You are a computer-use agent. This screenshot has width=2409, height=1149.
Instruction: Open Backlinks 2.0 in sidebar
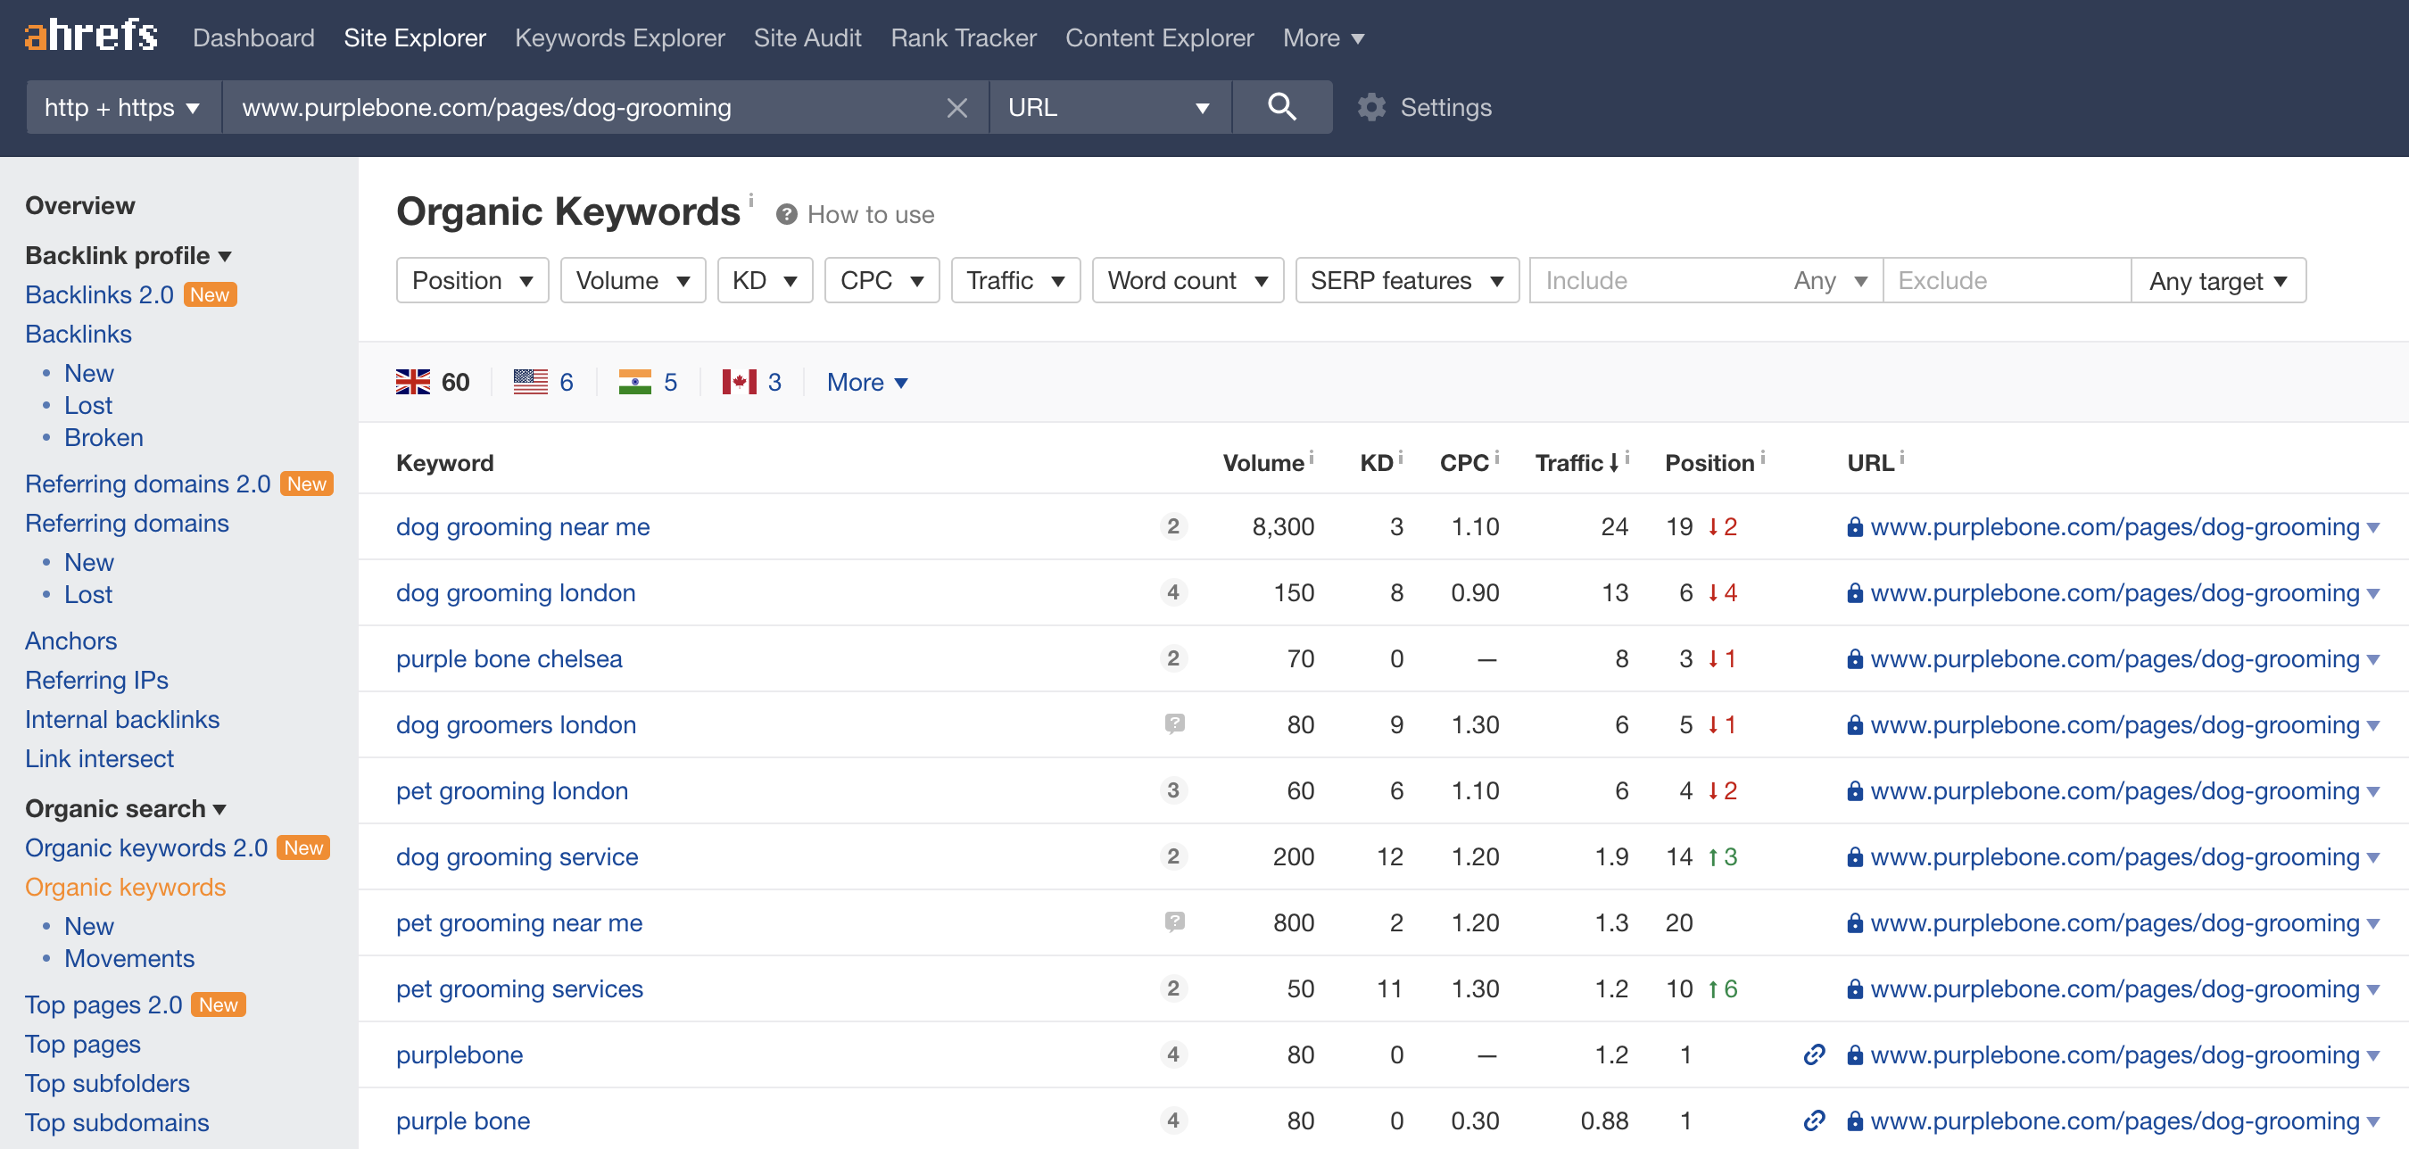click(x=99, y=294)
